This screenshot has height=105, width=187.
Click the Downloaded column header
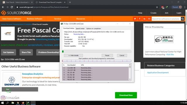point(71,65)
